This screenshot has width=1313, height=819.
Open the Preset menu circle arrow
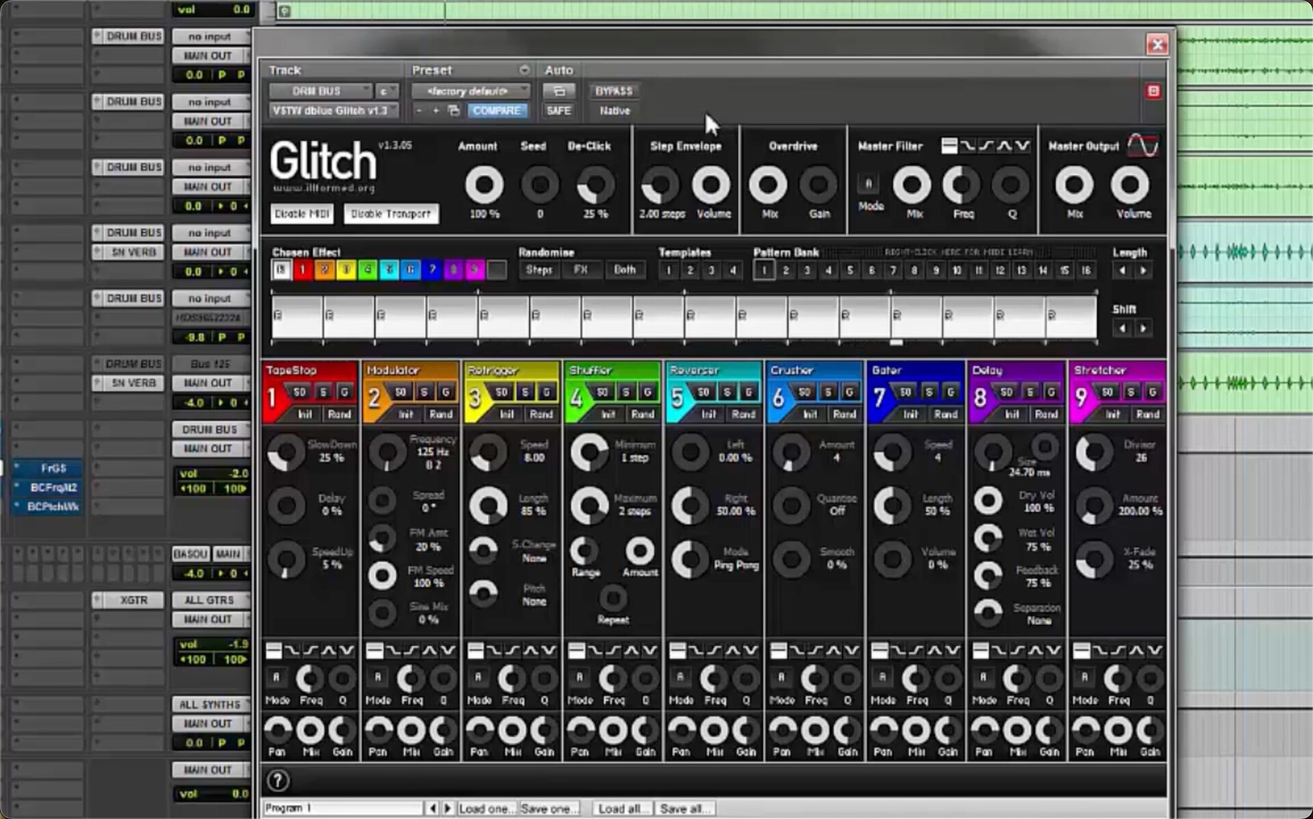pyautogui.click(x=524, y=70)
